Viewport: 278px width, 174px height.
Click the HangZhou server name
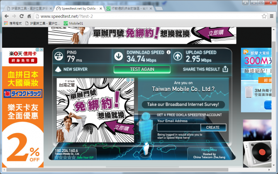(209, 150)
